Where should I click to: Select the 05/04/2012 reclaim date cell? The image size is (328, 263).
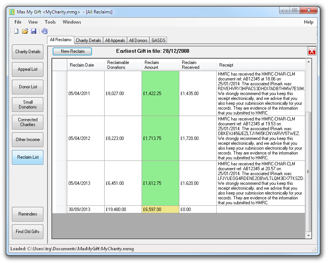tap(86, 138)
